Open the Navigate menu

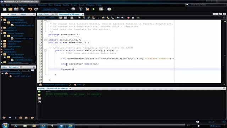pos(23,5)
